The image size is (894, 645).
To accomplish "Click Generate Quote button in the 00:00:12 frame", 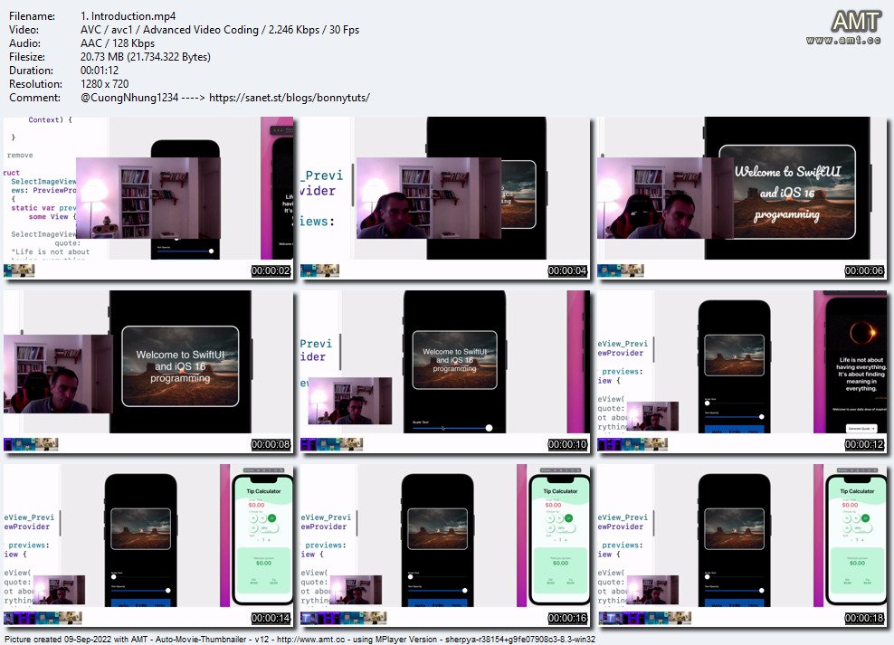I will pos(861,428).
